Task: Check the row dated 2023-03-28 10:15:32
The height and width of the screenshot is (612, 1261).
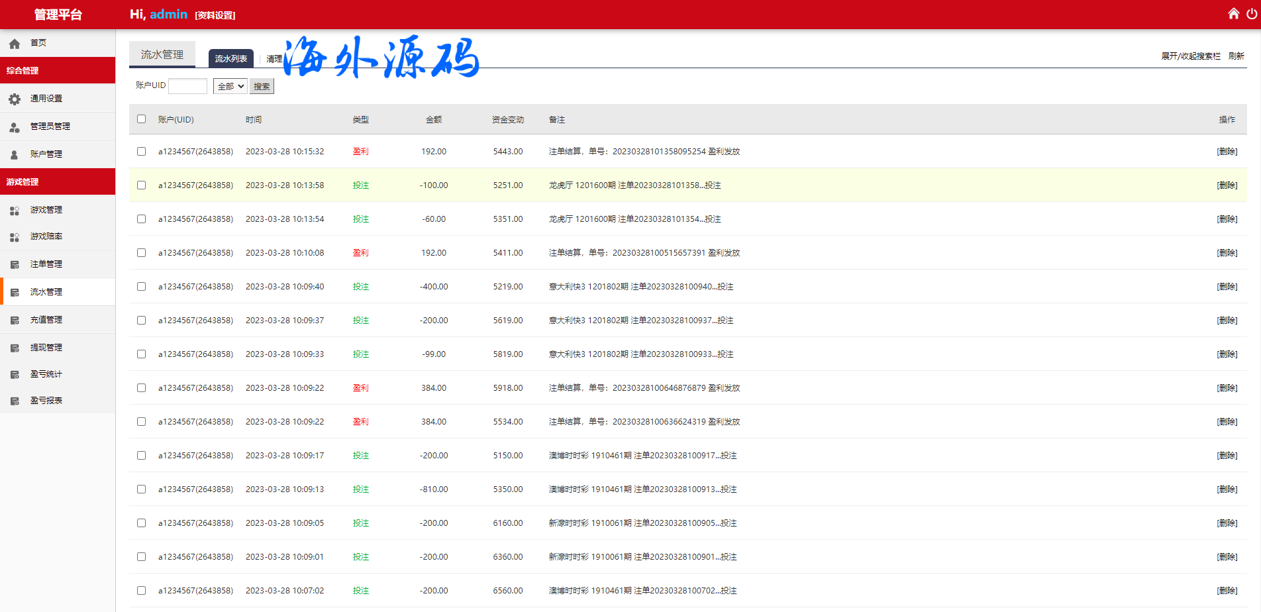Action: pyautogui.click(x=141, y=152)
